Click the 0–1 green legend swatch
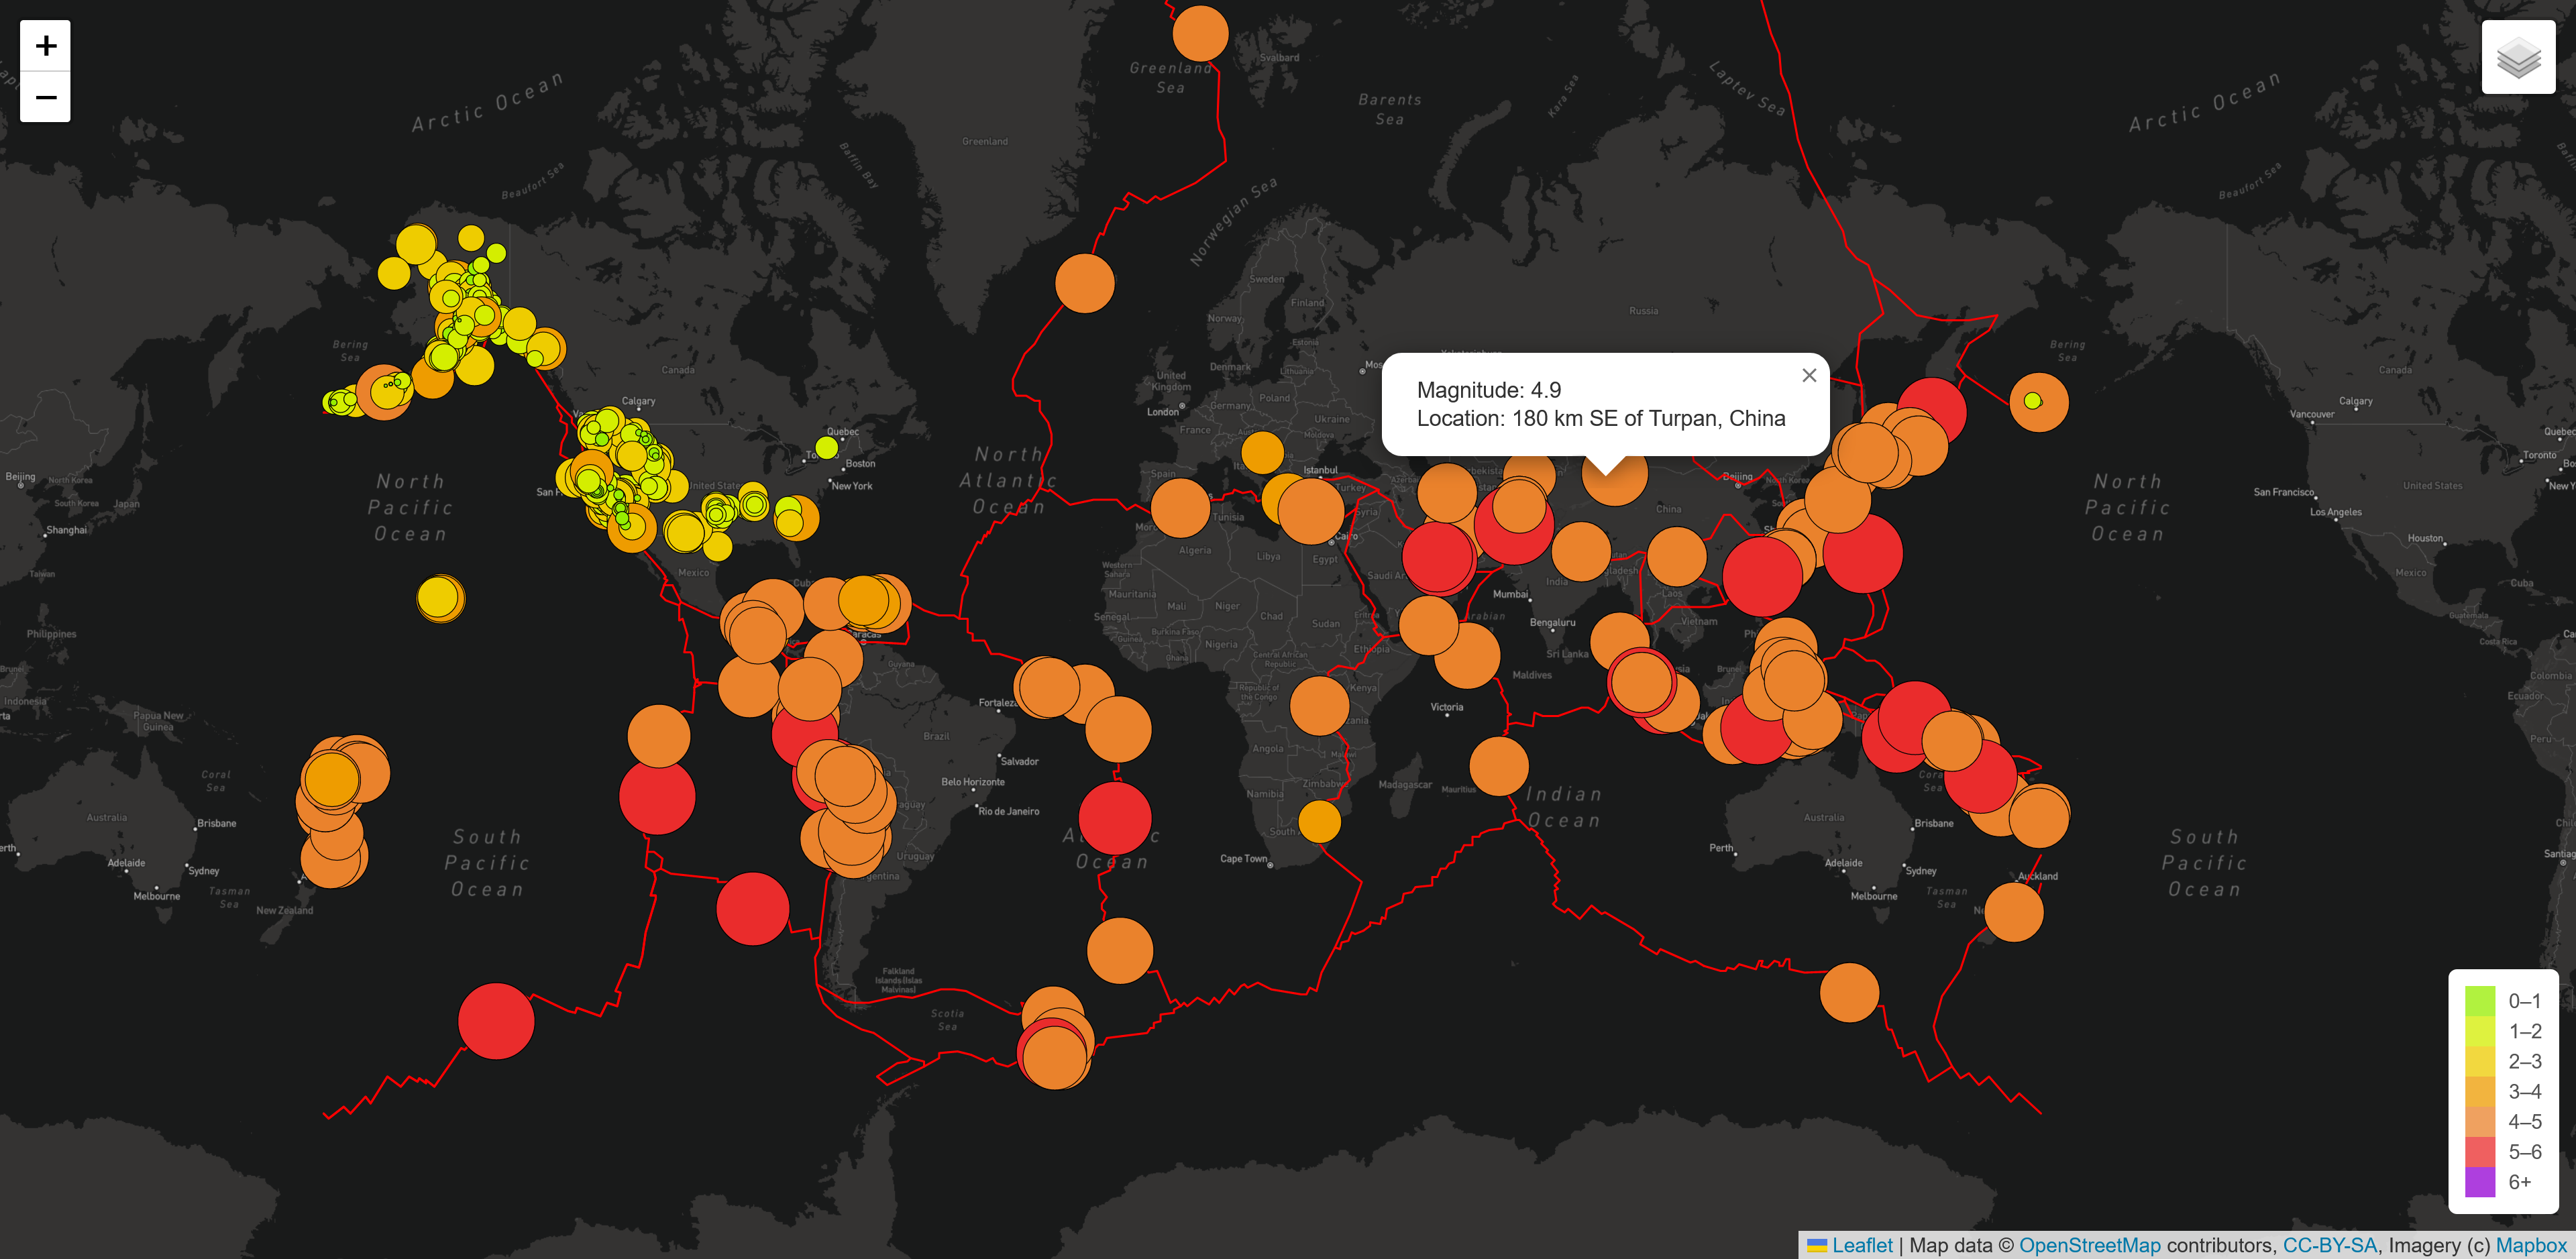The width and height of the screenshot is (2576, 1259). point(2480,1001)
